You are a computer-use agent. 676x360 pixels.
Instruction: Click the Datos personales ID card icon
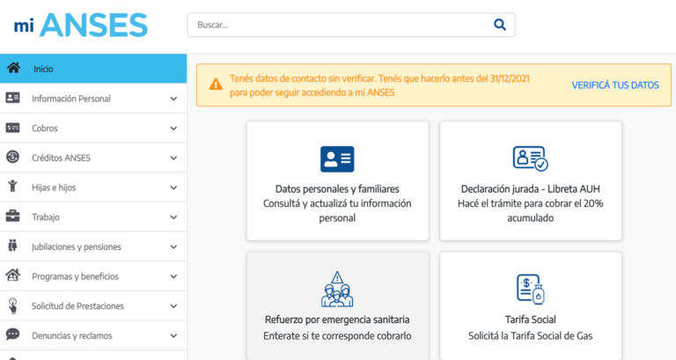click(x=337, y=159)
